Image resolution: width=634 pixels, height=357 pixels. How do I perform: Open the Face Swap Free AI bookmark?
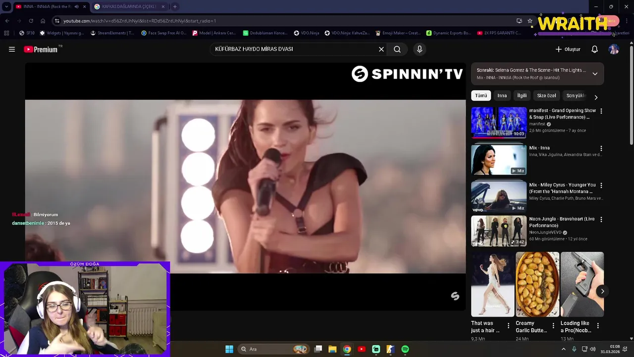tap(163, 33)
